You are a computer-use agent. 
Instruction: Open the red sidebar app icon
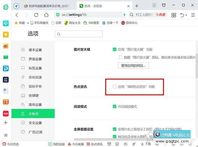6,114
